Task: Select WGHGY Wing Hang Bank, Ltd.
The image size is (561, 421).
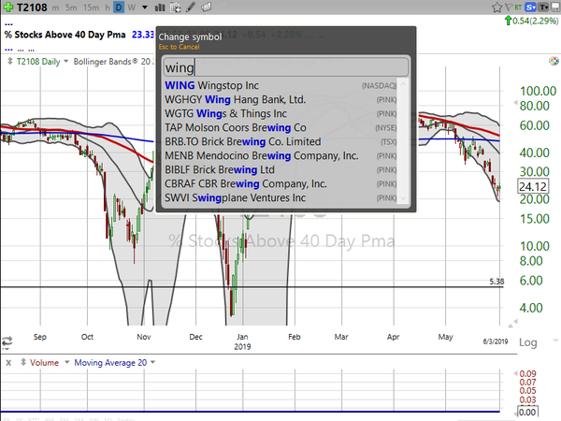Action: [x=280, y=99]
